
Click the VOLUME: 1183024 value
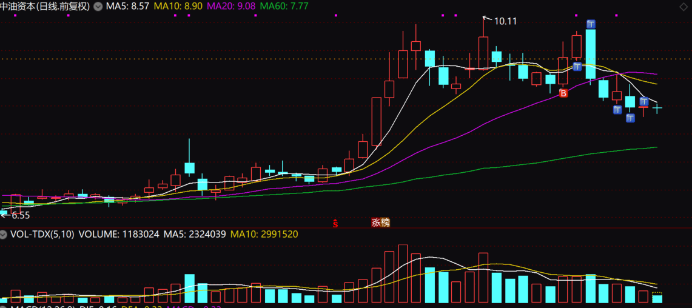click(118, 234)
